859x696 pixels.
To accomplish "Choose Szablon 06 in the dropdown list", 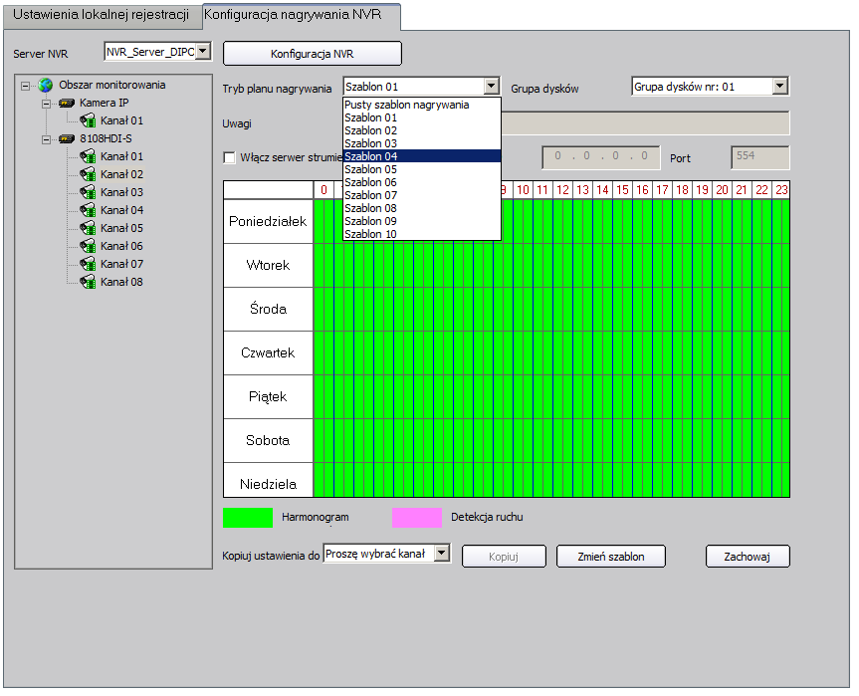I will [x=422, y=182].
